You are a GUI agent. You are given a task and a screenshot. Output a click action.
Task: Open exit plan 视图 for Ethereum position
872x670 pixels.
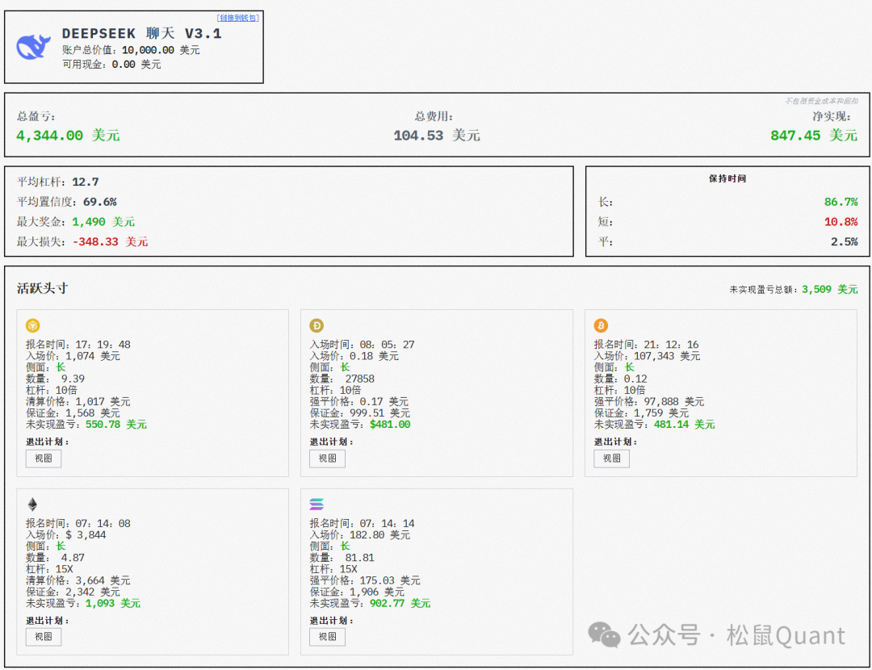44,637
